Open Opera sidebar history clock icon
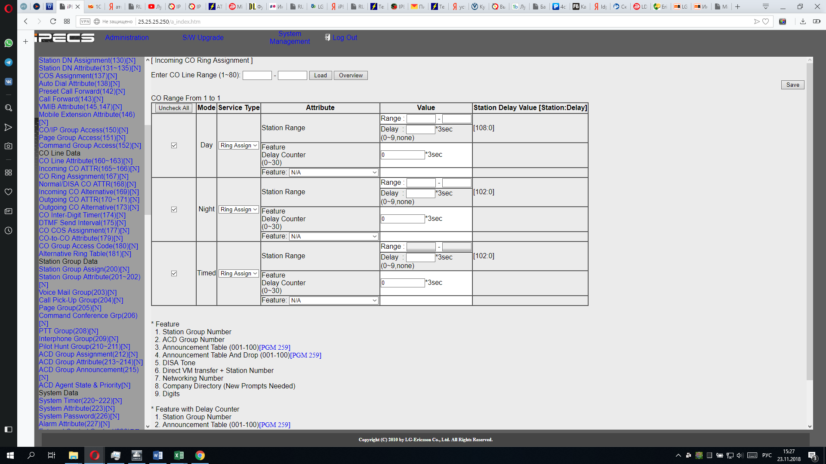Image resolution: width=826 pixels, height=464 pixels. coord(8,231)
